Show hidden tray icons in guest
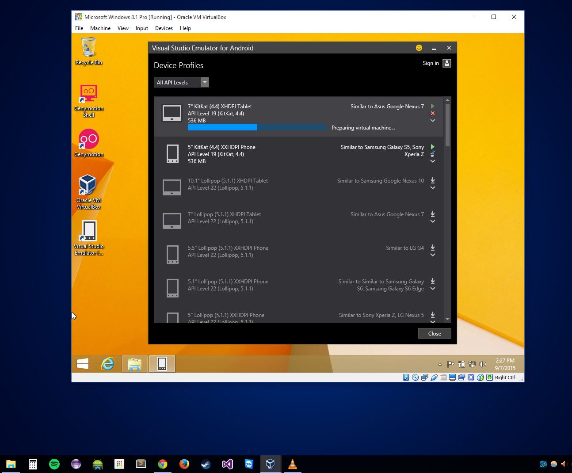Viewport: 572px width, 473px height. pos(440,365)
